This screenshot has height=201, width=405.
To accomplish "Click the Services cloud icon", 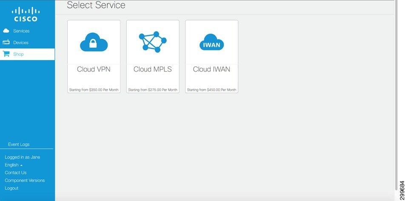I will click(6, 31).
